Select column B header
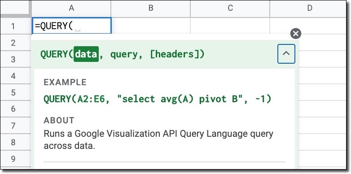Image resolution: width=351 pixels, height=174 pixels. [151, 8]
